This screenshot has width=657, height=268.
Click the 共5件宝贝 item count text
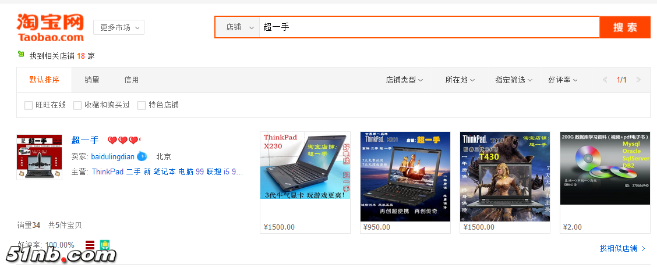(65, 226)
